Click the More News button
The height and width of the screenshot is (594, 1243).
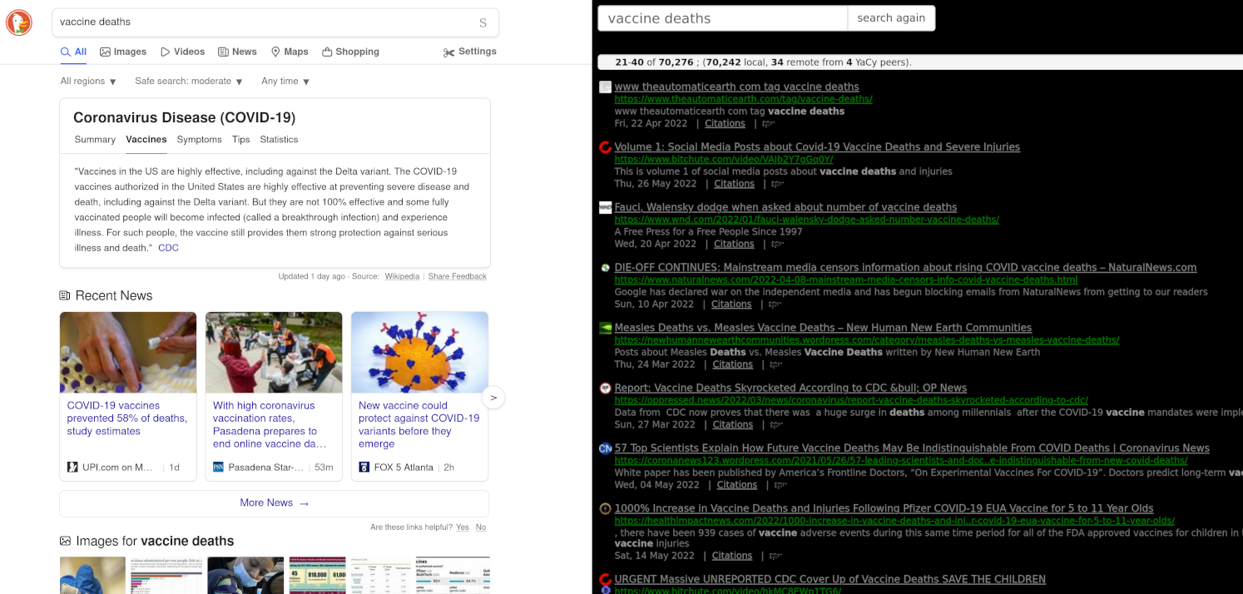[x=274, y=503]
